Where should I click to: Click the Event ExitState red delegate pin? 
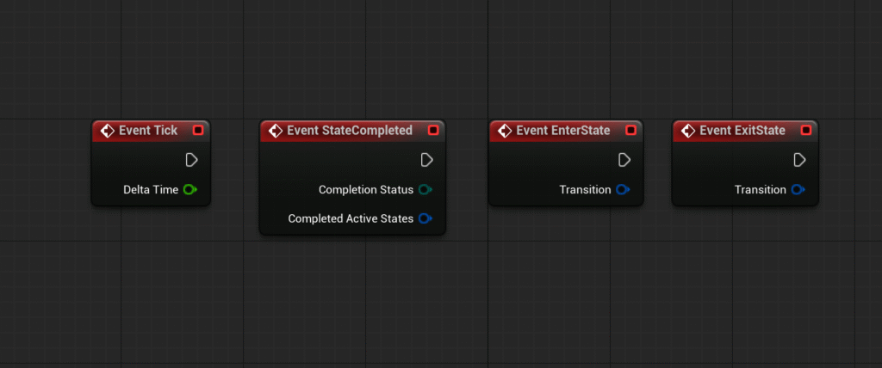[x=806, y=131]
